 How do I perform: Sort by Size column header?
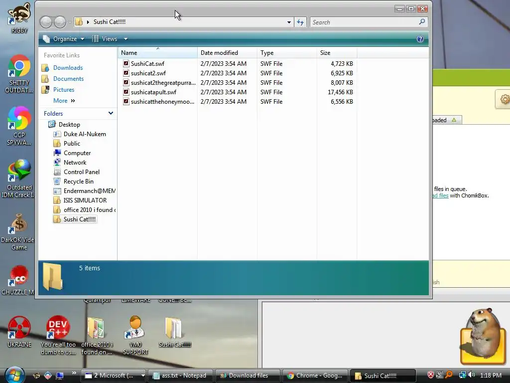337,53
